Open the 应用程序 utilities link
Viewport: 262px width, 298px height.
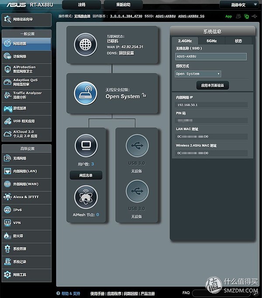[114, 294]
